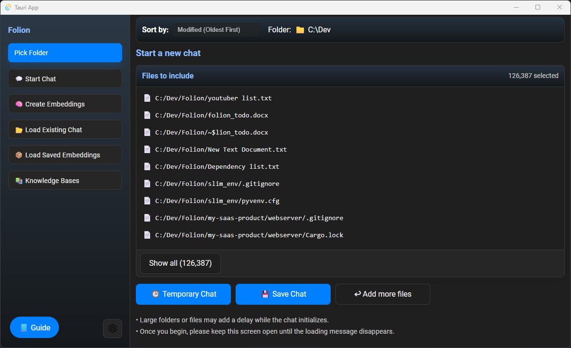
Task: Select Load Existing Chat in sidebar
Action: point(65,130)
